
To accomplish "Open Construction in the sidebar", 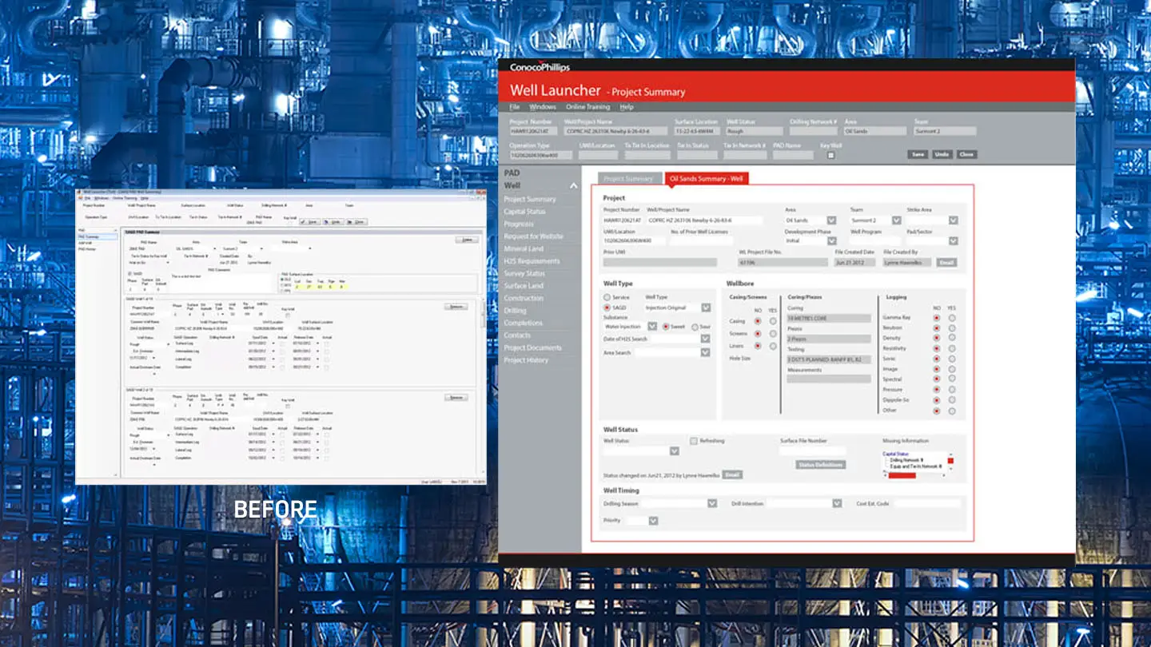I will pos(524,299).
